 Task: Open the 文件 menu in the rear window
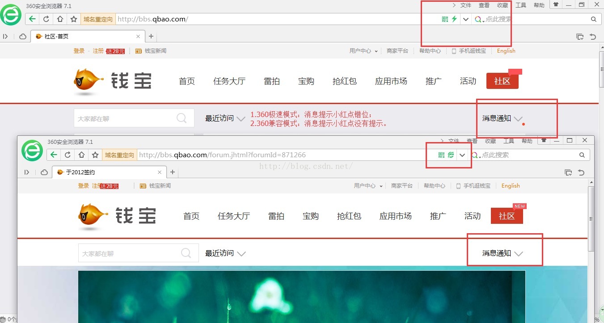[x=466, y=5]
